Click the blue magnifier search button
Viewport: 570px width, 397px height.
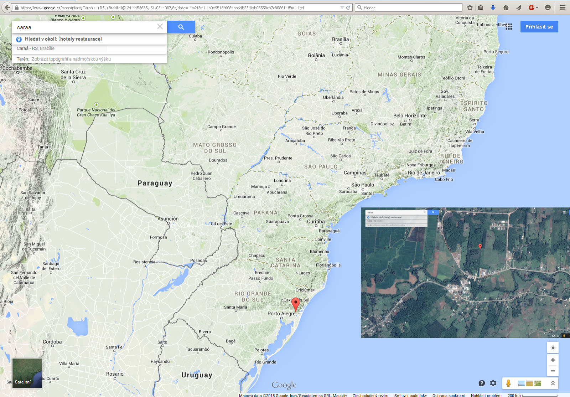(181, 27)
